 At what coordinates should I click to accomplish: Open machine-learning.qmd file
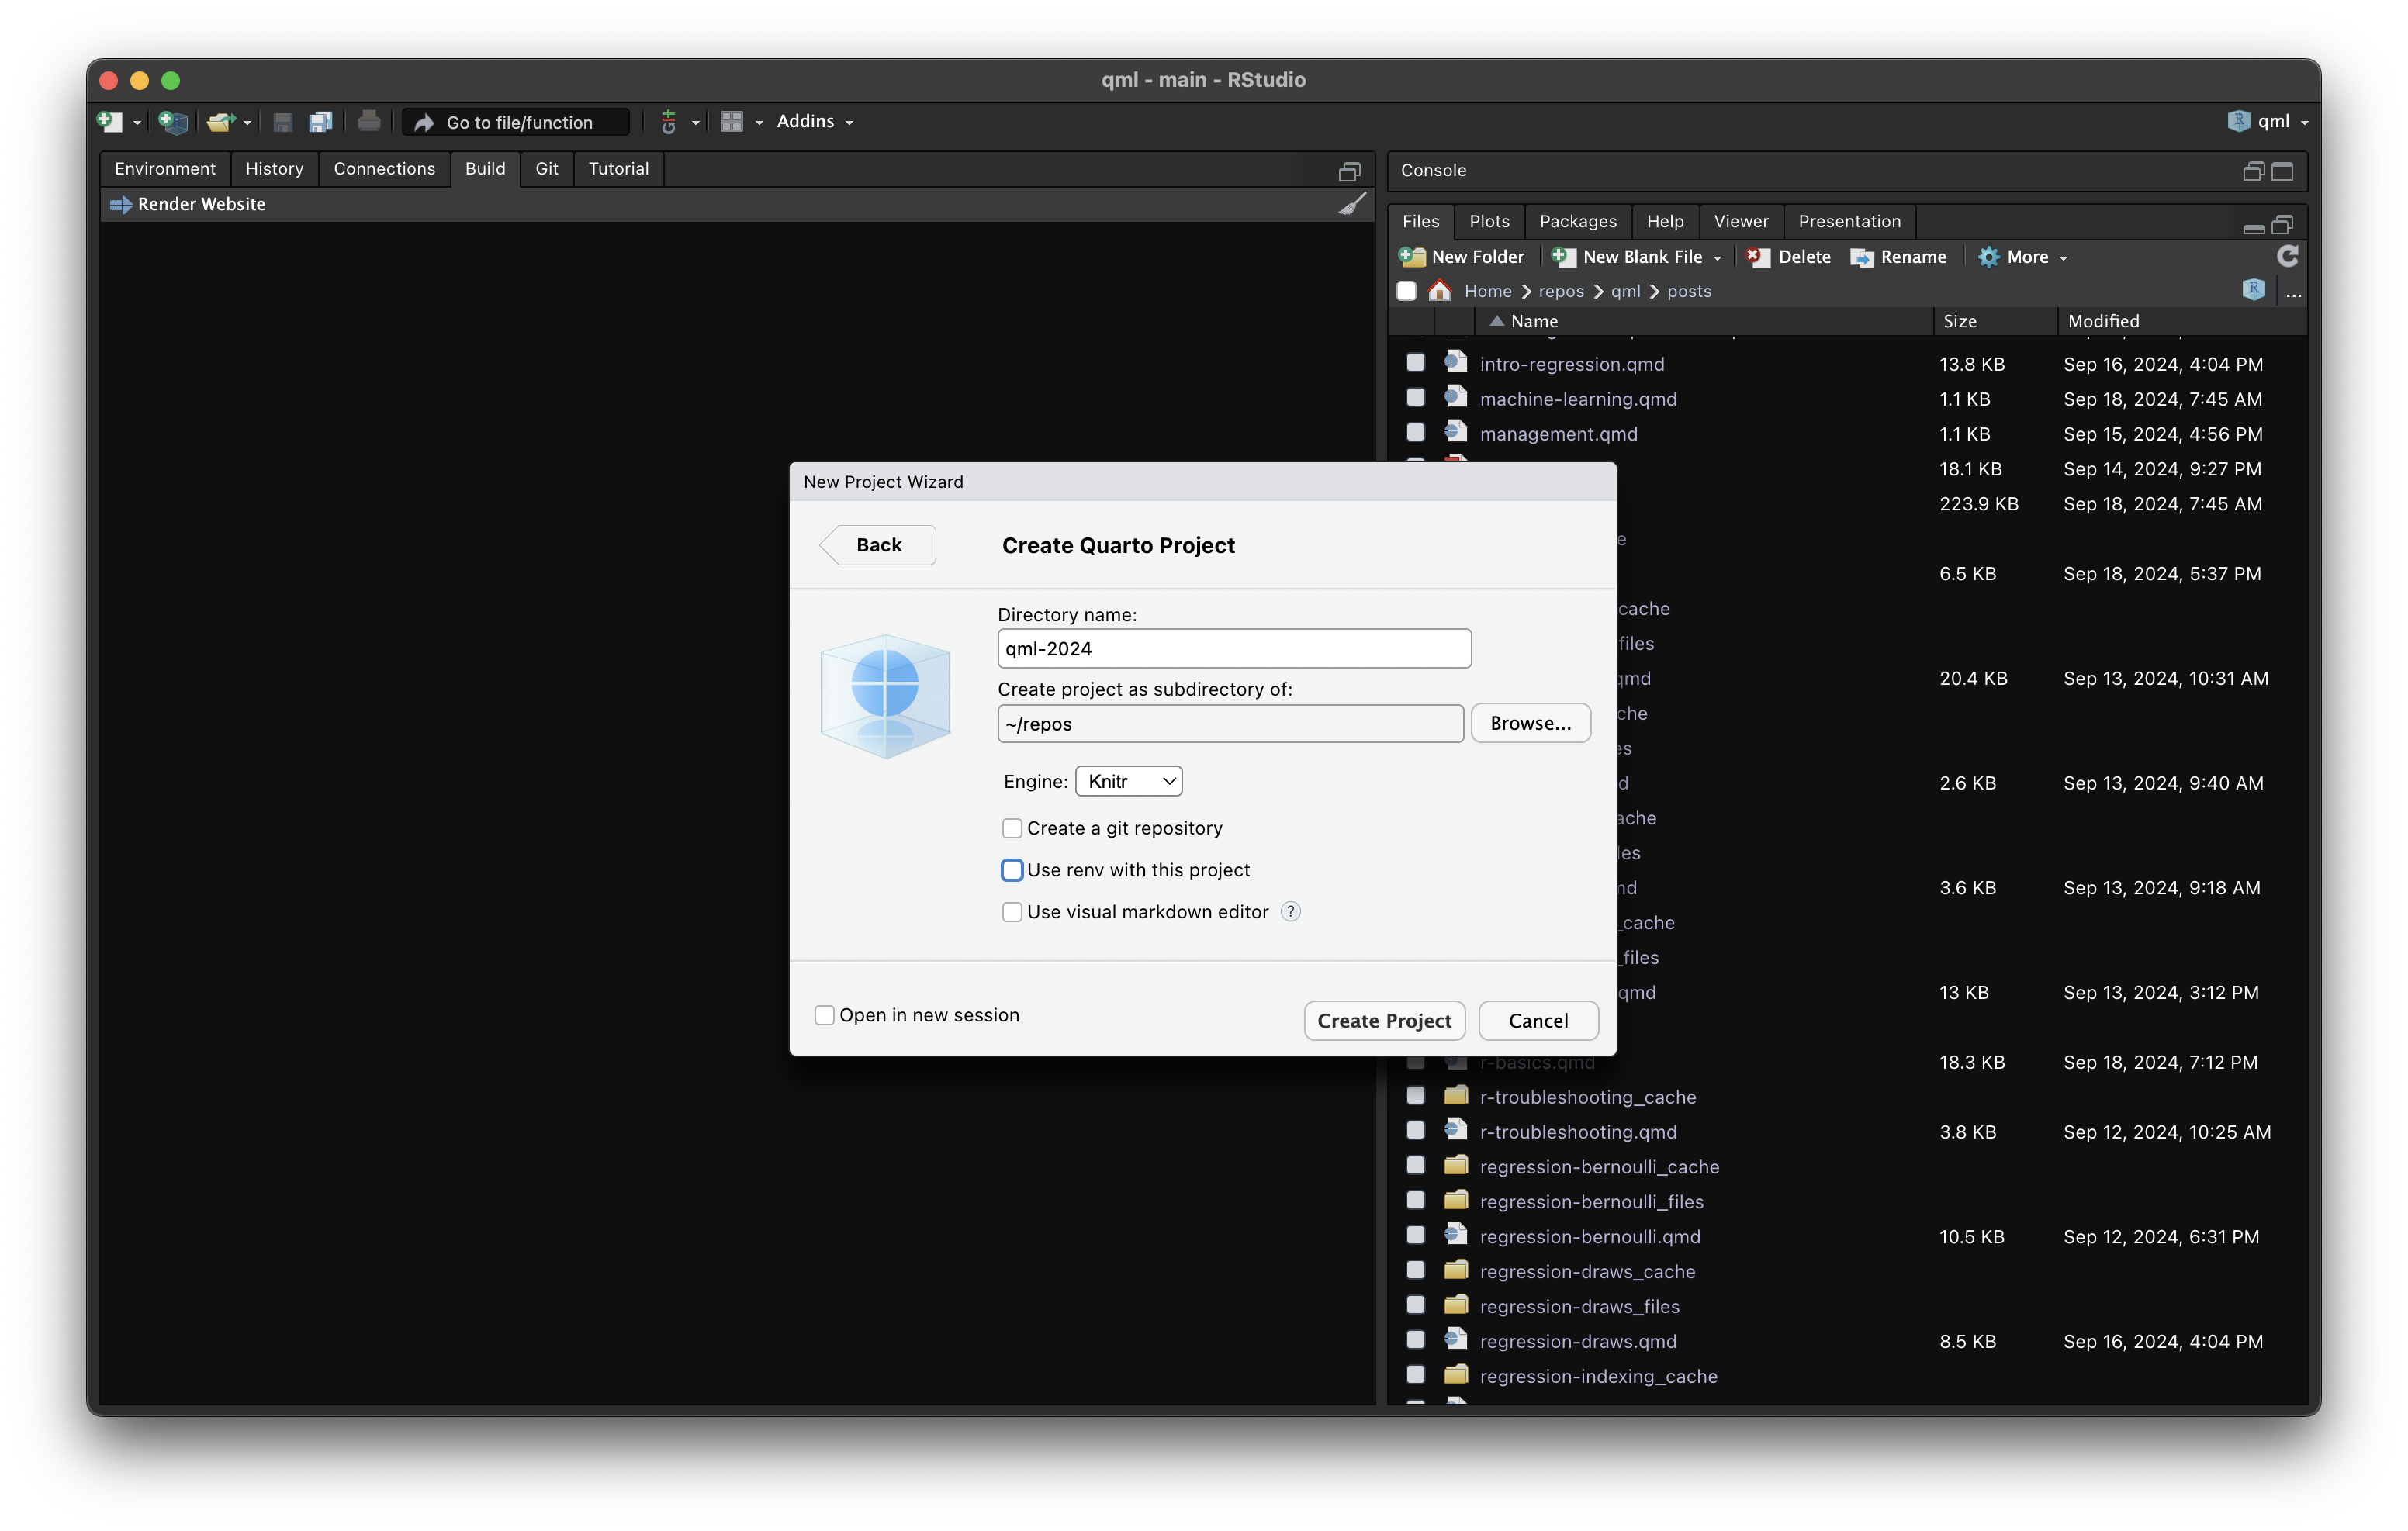[x=1578, y=399]
